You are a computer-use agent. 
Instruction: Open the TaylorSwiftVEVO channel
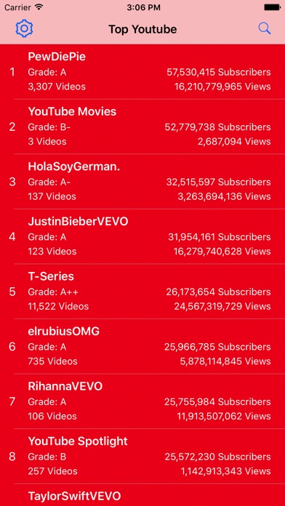pyautogui.click(x=142, y=495)
